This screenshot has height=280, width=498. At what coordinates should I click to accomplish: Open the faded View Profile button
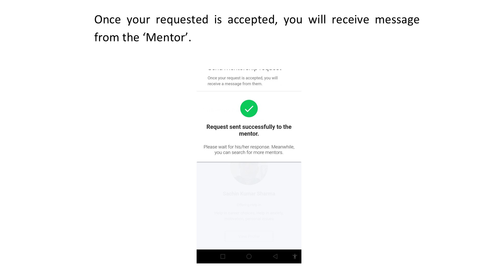click(x=249, y=236)
